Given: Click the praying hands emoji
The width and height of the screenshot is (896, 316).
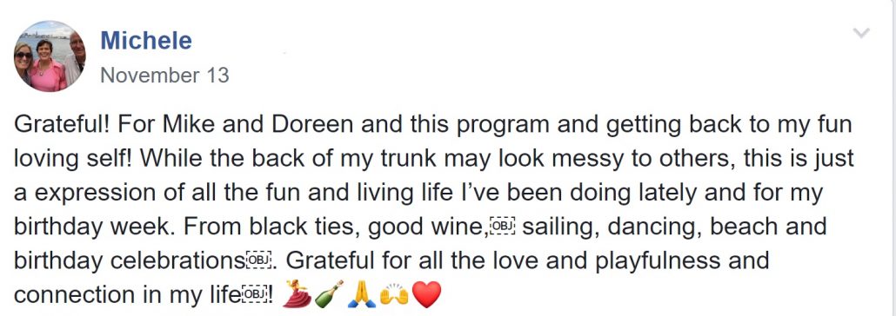Looking at the screenshot, I should click(x=362, y=293).
